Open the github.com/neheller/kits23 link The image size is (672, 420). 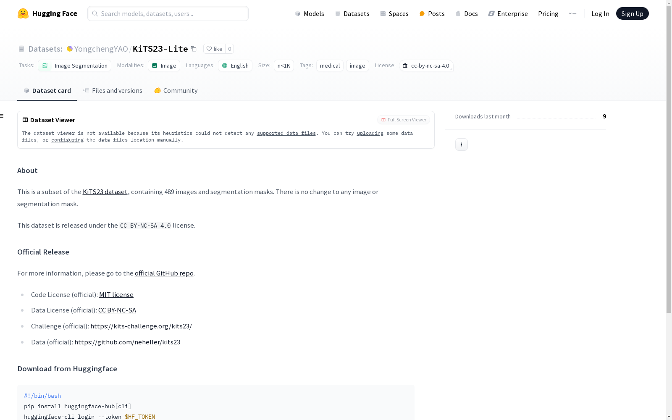pos(127,342)
